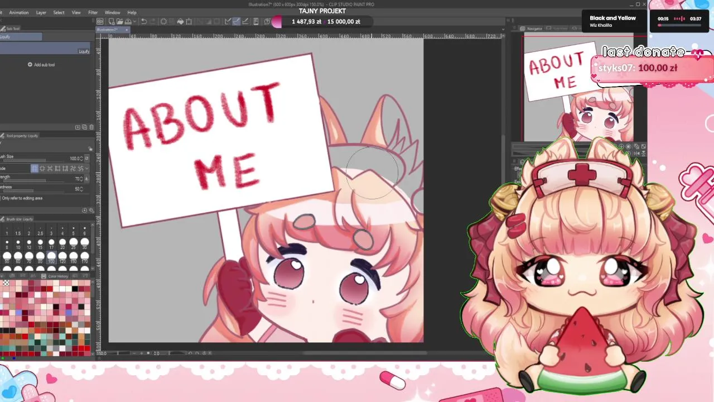This screenshot has width=714, height=402.
Task: Click the lock icon in Tool property panel
Action: pos(90,149)
